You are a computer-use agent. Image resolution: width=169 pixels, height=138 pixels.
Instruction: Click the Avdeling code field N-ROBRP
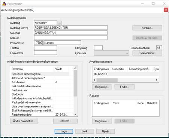pyautogui.click(x=45, y=23)
